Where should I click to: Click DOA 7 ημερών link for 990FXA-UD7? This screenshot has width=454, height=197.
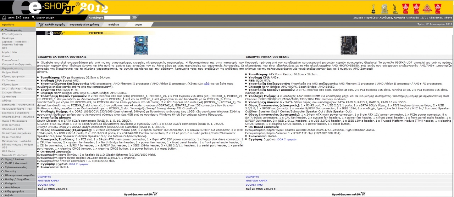coord(287,139)
